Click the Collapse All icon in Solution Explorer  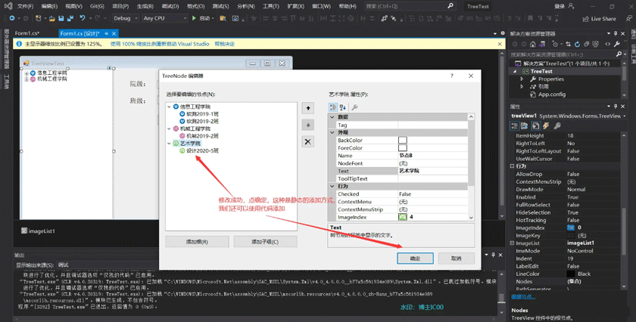(x=586, y=44)
